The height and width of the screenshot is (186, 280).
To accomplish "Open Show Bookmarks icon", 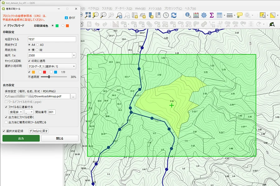I will [158, 15].
